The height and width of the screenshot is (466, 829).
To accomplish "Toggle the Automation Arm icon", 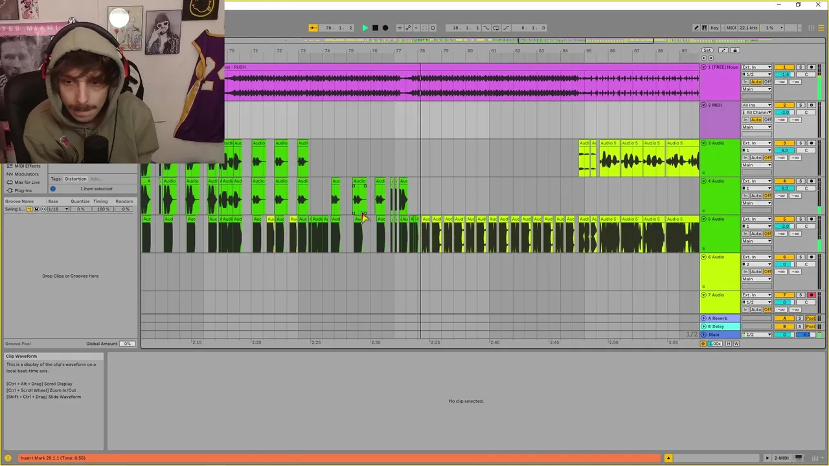I will [x=408, y=28].
